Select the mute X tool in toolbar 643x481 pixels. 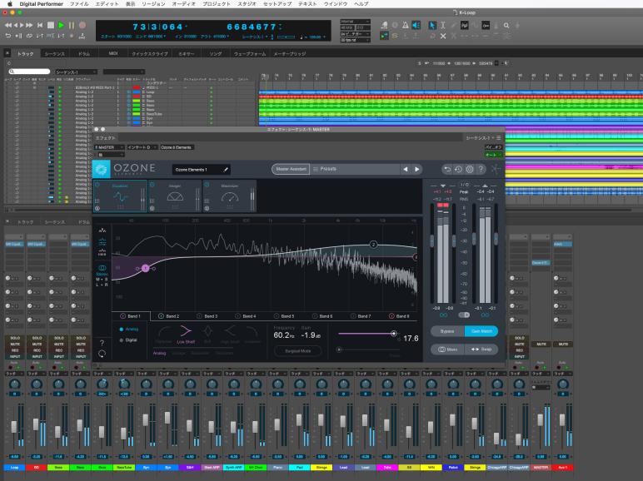(x=443, y=36)
